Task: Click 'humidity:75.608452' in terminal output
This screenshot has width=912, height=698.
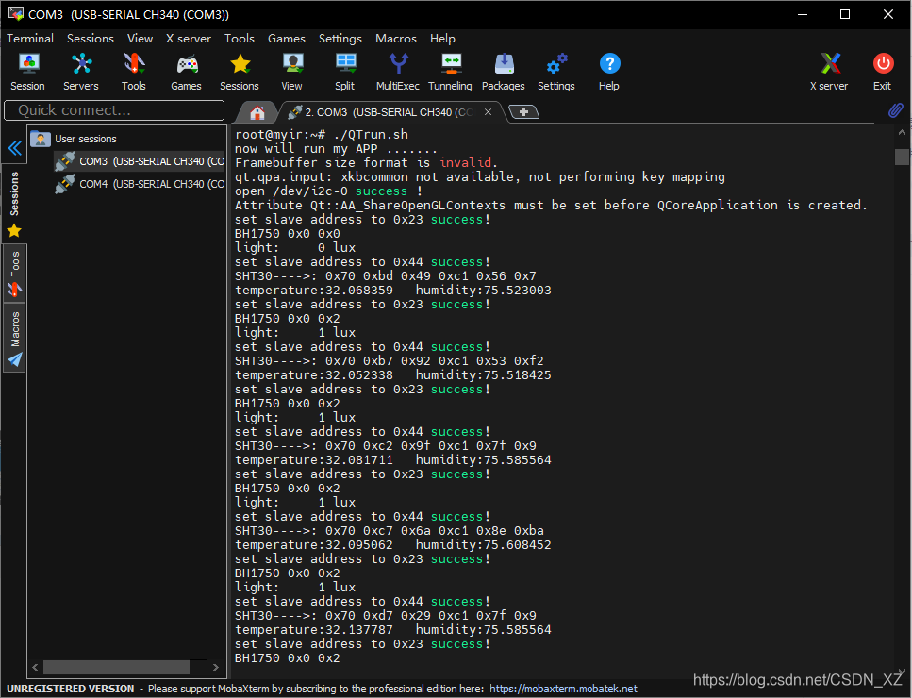Action: click(483, 544)
